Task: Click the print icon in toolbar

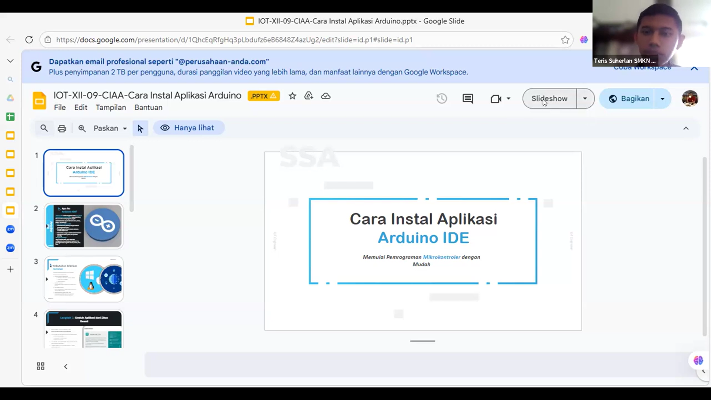Action: (x=62, y=128)
